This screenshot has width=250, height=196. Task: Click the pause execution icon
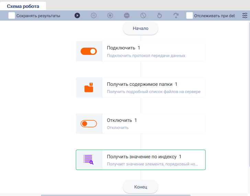coord(94,15)
